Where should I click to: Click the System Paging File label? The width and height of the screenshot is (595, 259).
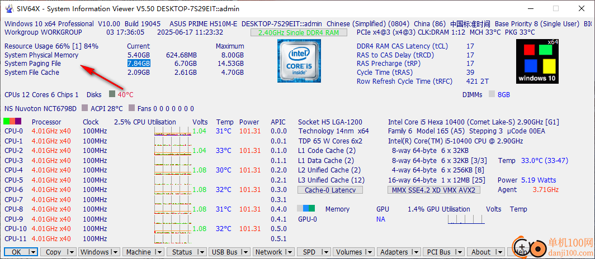tap(32, 63)
